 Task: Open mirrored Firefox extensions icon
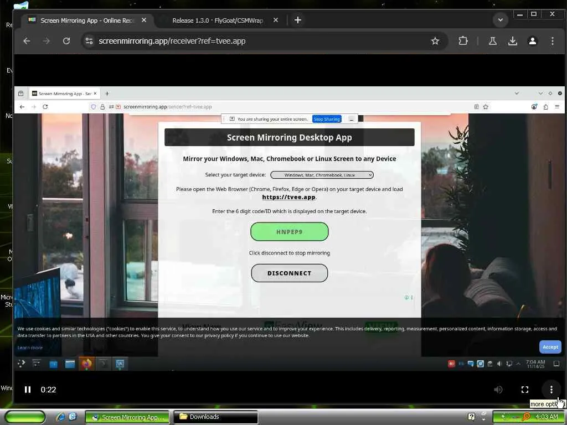click(545, 107)
